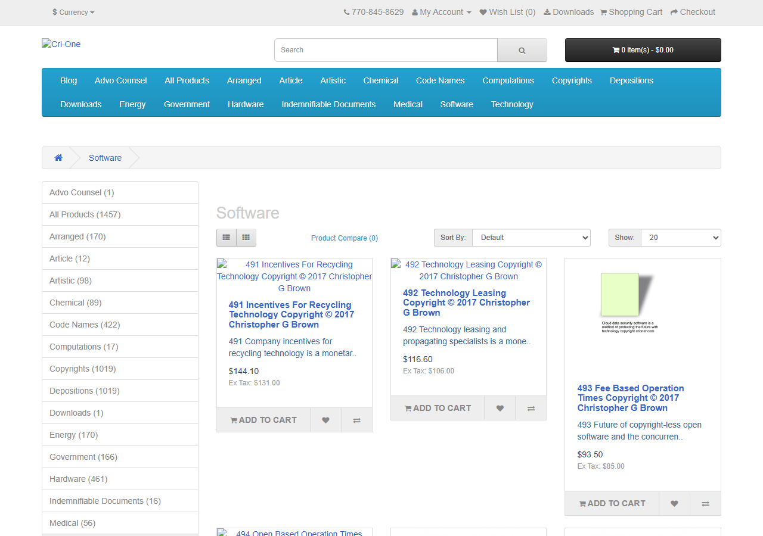
Task: Add product 493 to wish list
Action: coord(674,503)
